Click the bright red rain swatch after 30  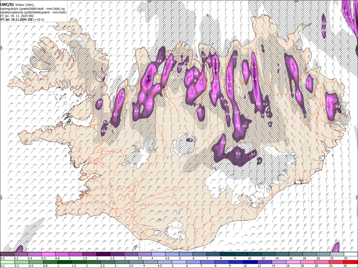pos(351,262)
